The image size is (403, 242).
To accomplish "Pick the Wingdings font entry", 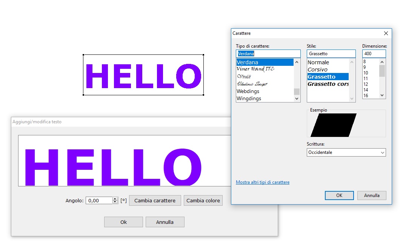I will [x=249, y=98].
